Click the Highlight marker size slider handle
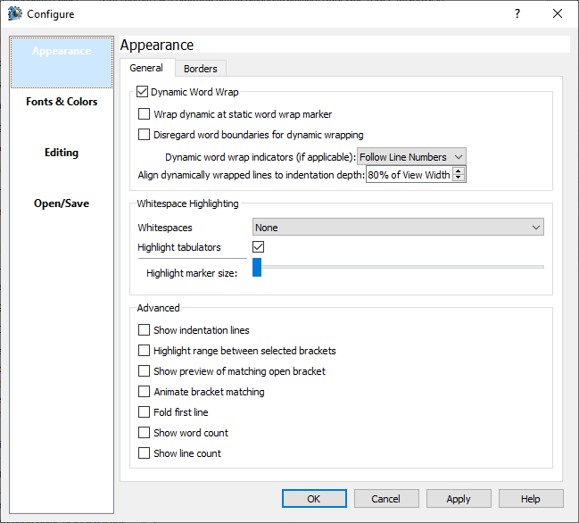579x523 pixels. click(x=257, y=267)
